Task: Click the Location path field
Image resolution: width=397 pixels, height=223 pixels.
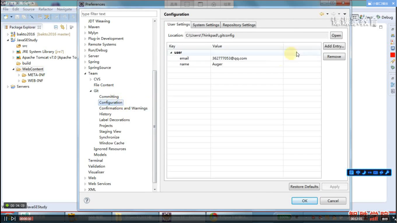Action: (x=256, y=35)
